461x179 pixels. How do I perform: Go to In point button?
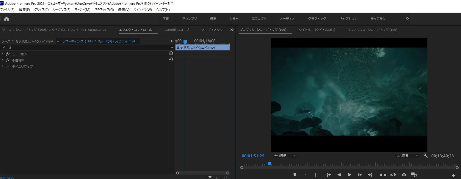[329, 175]
